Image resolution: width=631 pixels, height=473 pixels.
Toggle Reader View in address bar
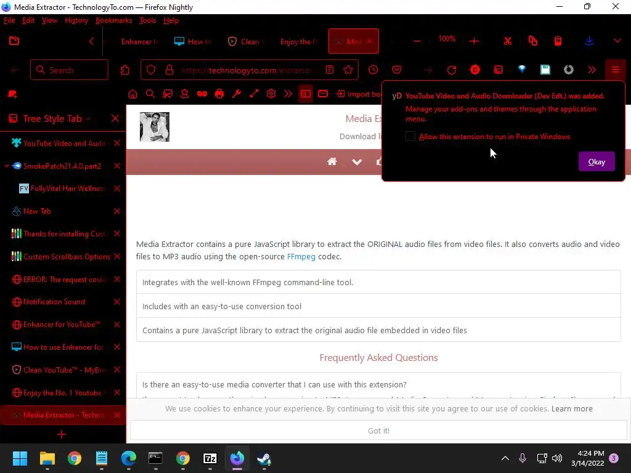[x=330, y=70]
